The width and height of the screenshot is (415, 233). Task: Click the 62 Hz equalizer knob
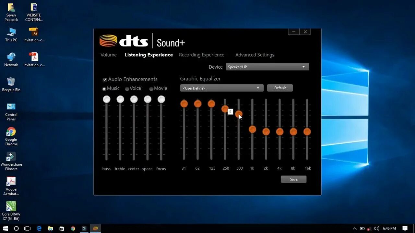click(x=198, y=104)
